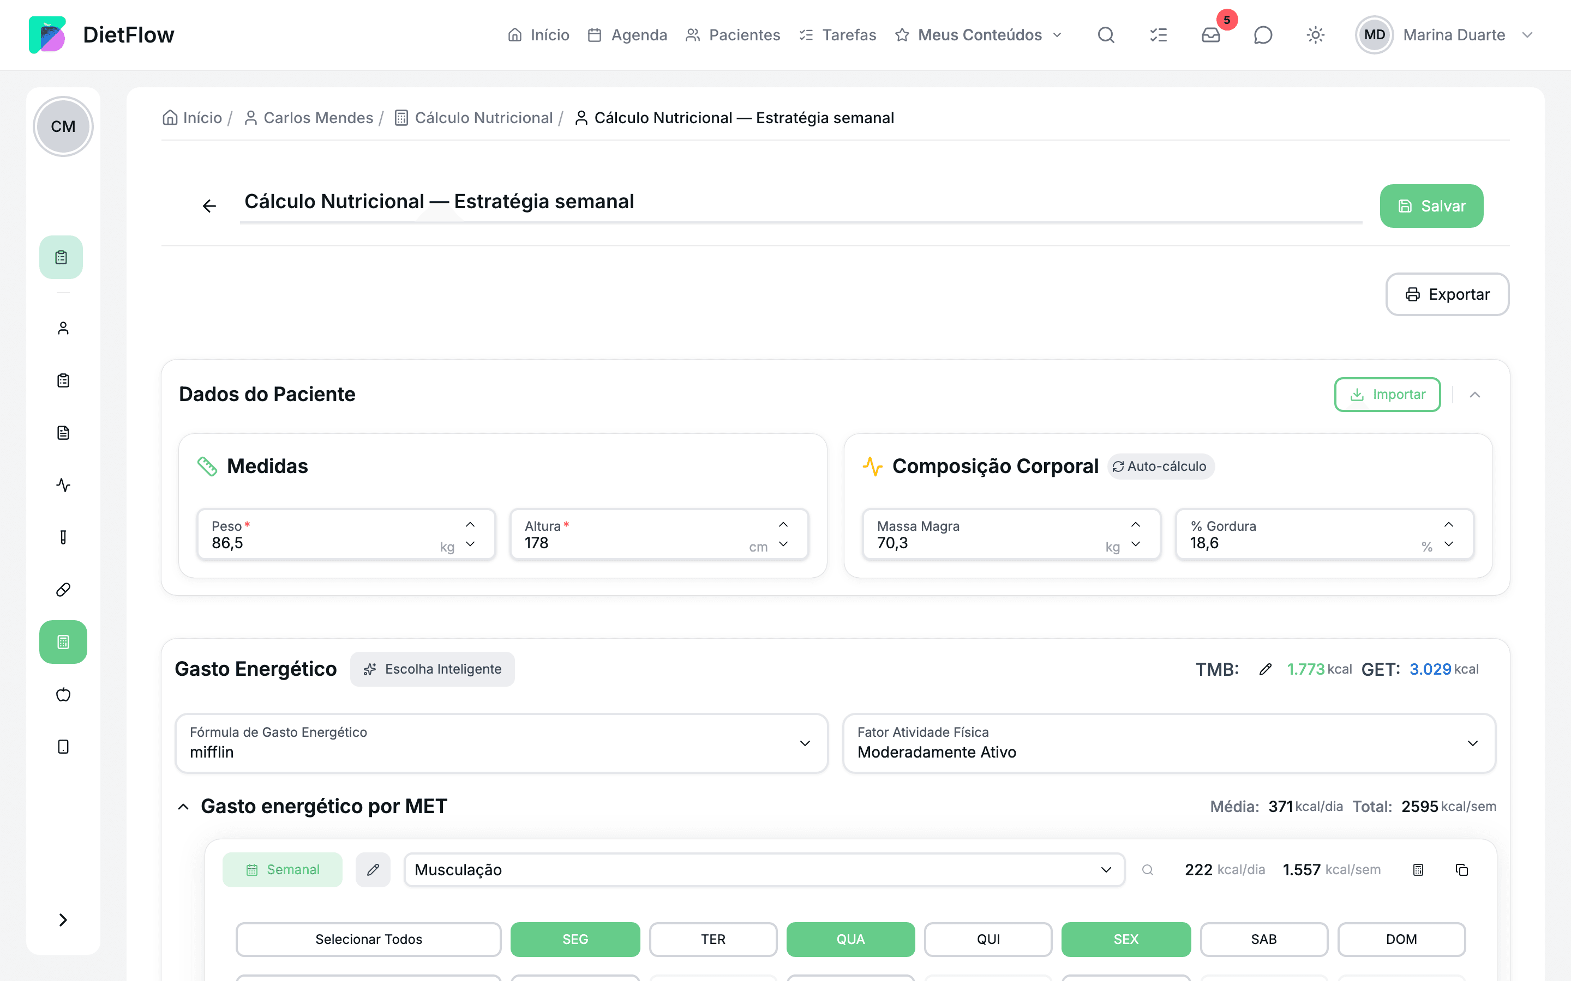Go to Início in top navigation
1571x981 pixels.
point(538,35)
